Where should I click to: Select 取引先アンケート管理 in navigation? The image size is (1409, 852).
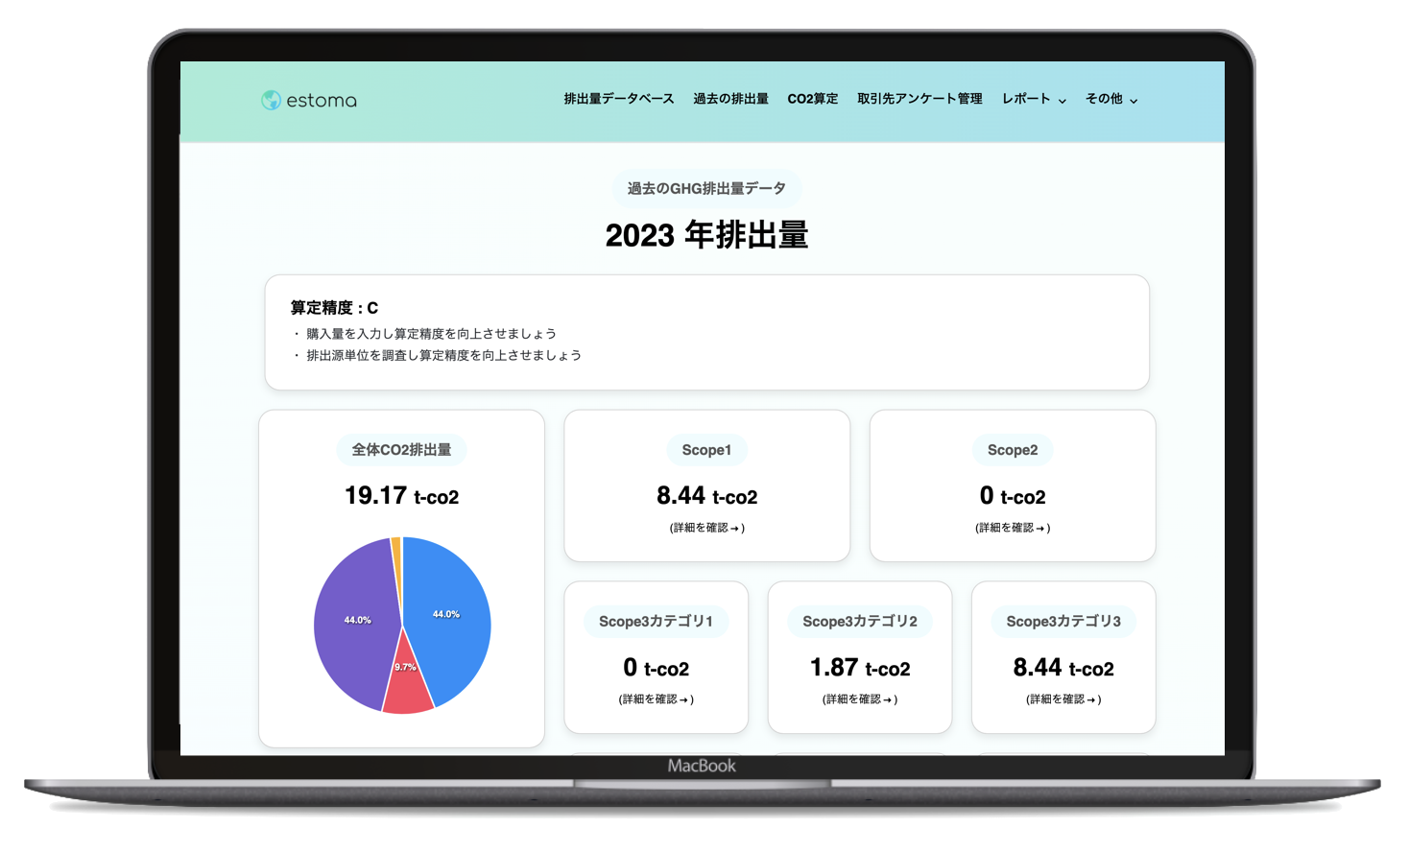point(919,99)
